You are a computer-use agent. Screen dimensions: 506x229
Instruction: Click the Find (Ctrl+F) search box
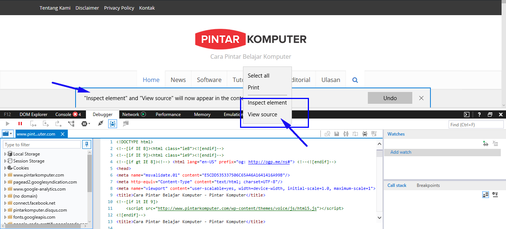click(x=476, y=124)
